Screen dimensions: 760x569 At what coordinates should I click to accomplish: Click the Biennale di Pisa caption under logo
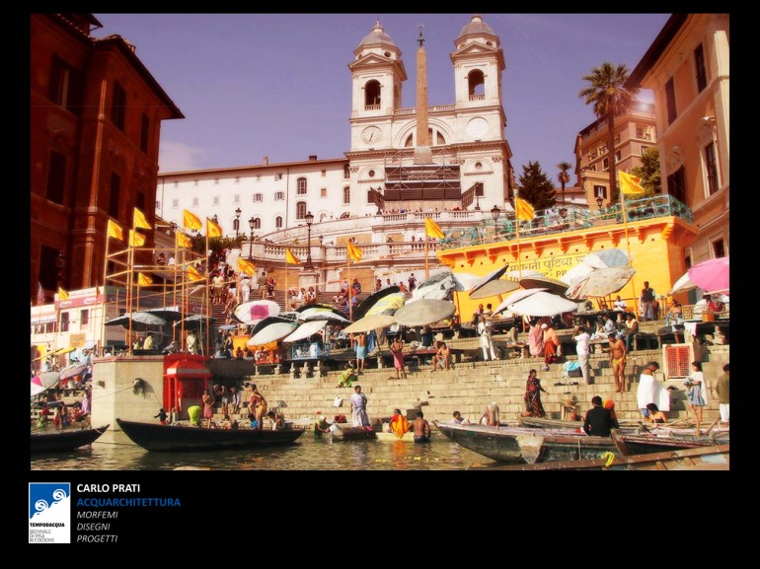41,533
